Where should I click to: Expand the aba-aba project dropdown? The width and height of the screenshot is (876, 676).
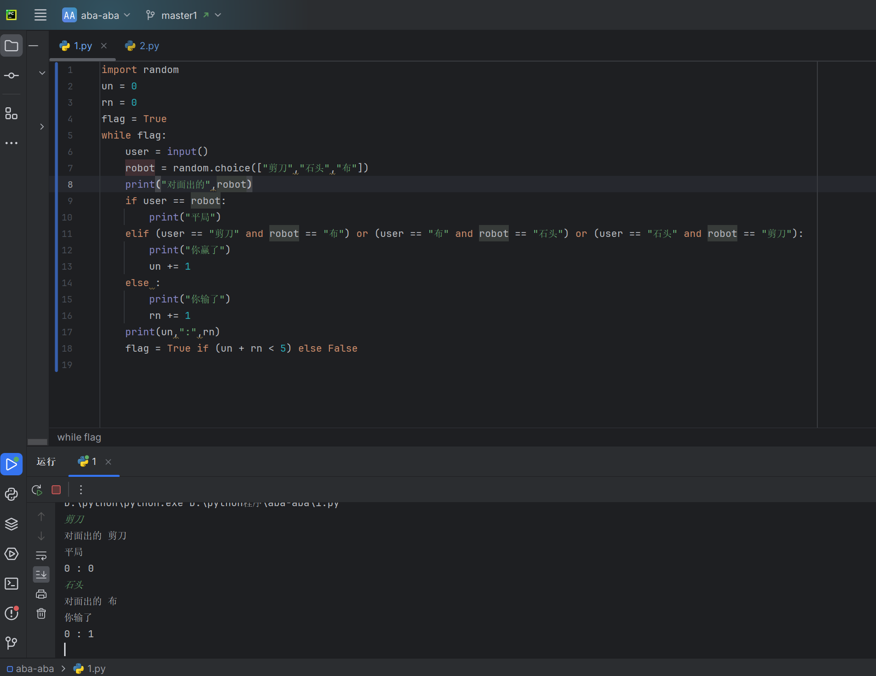coord(96,15)
